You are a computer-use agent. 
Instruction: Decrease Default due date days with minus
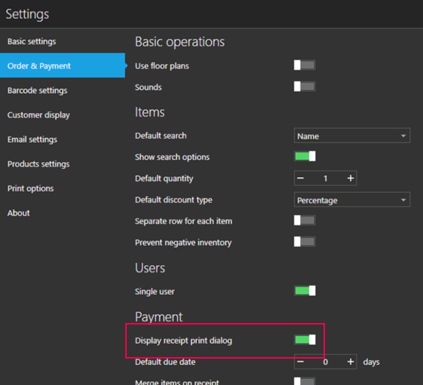coord(301,362)
